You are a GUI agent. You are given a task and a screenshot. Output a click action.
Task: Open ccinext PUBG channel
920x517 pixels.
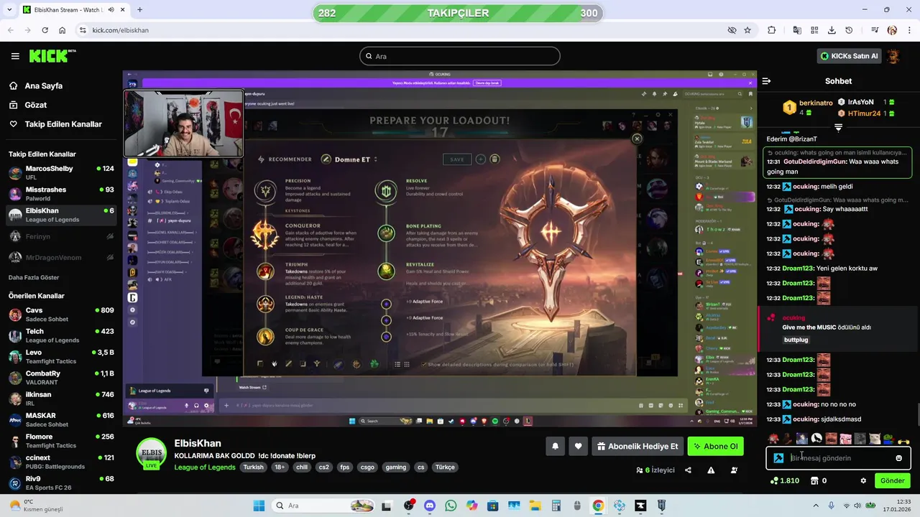coord(60,462)
